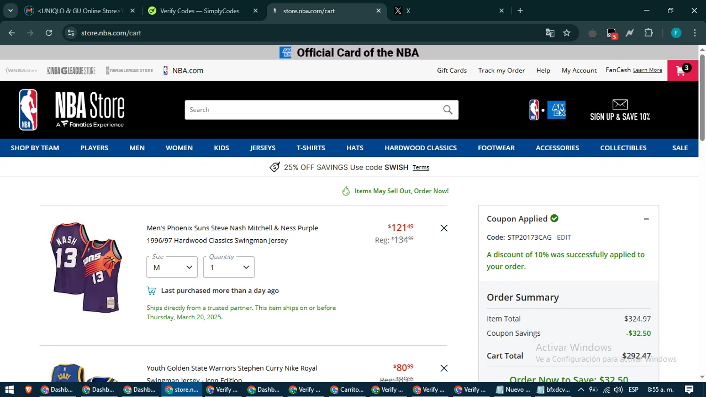Open the ACCESSORIES menu

point(557,148)
